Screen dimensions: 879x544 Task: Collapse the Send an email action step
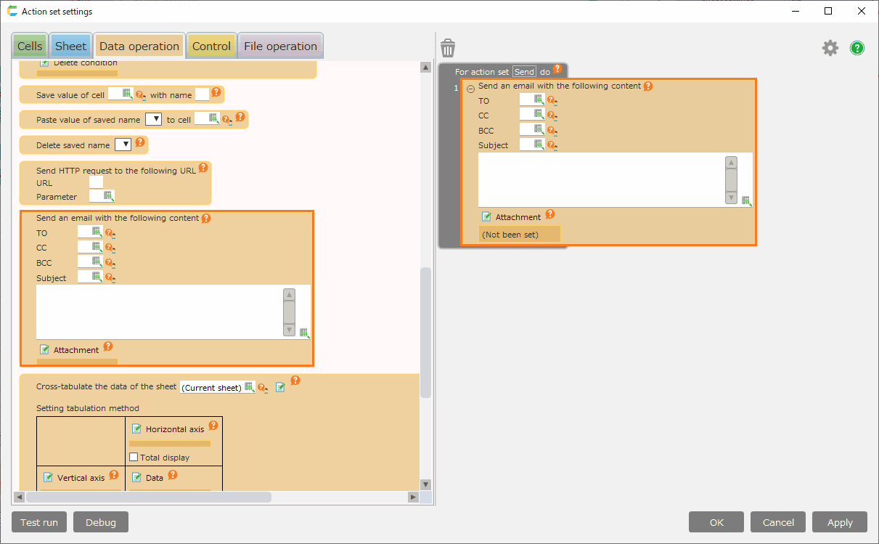click(470, 89)
